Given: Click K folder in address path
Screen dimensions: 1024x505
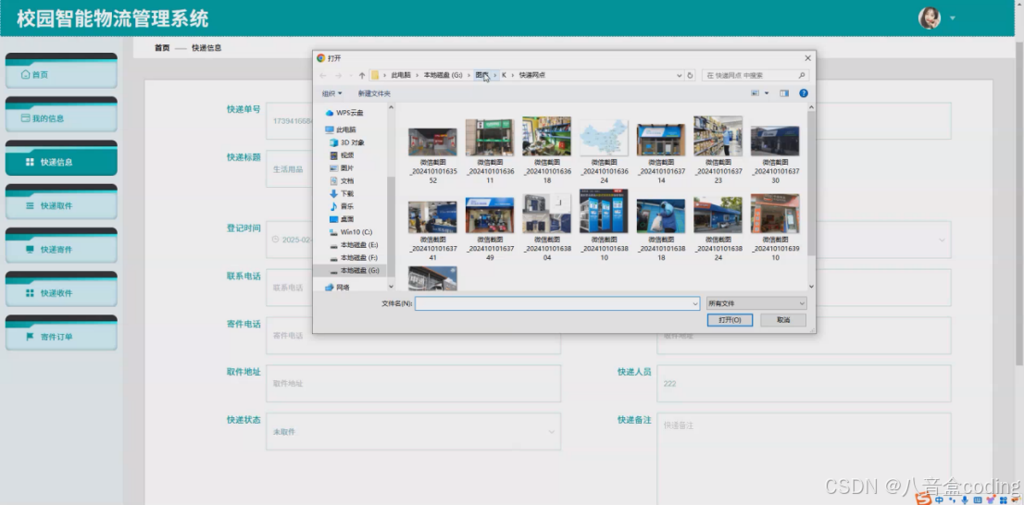Looking at the screenshot, I should 504,75.
